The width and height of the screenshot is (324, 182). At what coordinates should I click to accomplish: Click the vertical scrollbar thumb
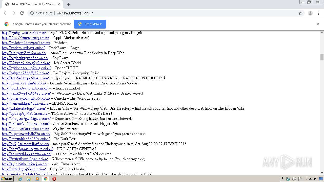click(x=322, y=57)
